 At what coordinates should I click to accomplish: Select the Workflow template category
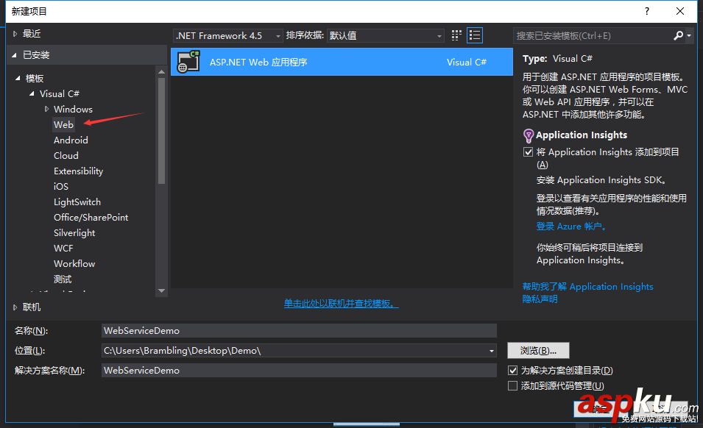point(74,264)
